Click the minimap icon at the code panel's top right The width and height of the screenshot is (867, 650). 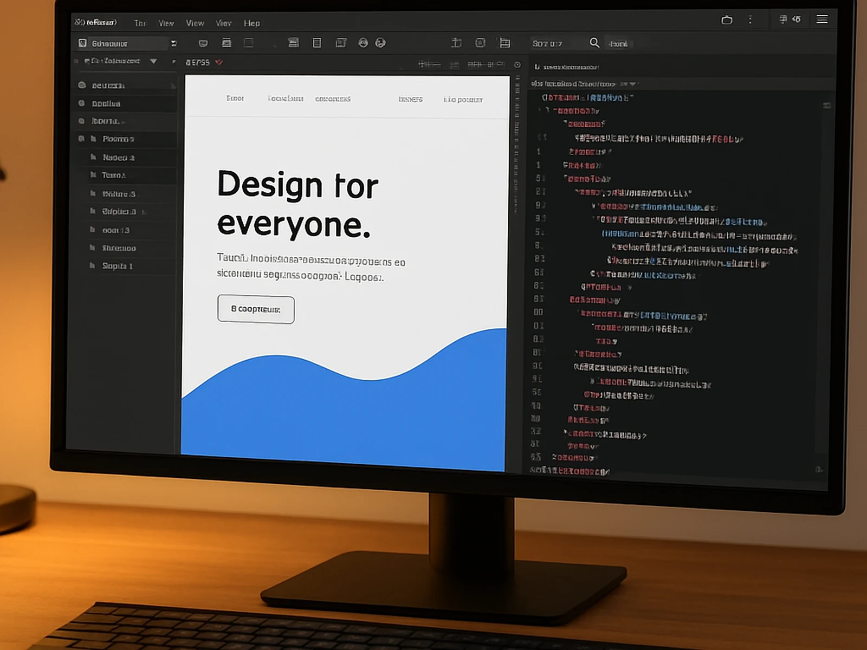[x=827, y=106]
